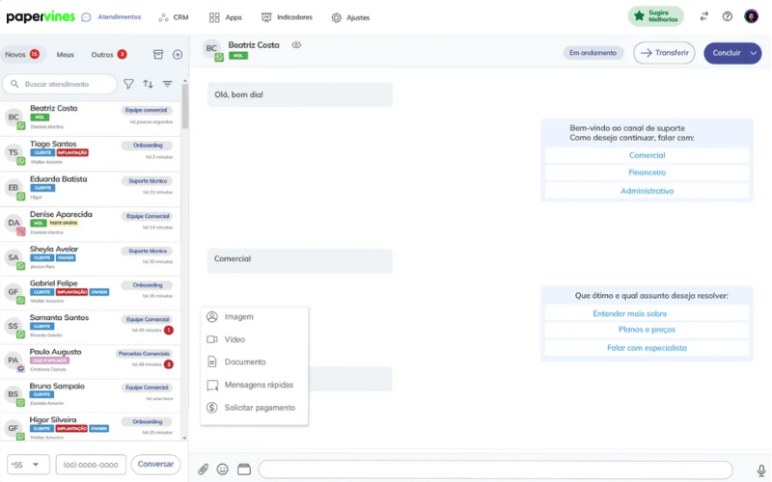Click Planos e preços option
This screenshot has width=772, height=482.
(647, 330)
